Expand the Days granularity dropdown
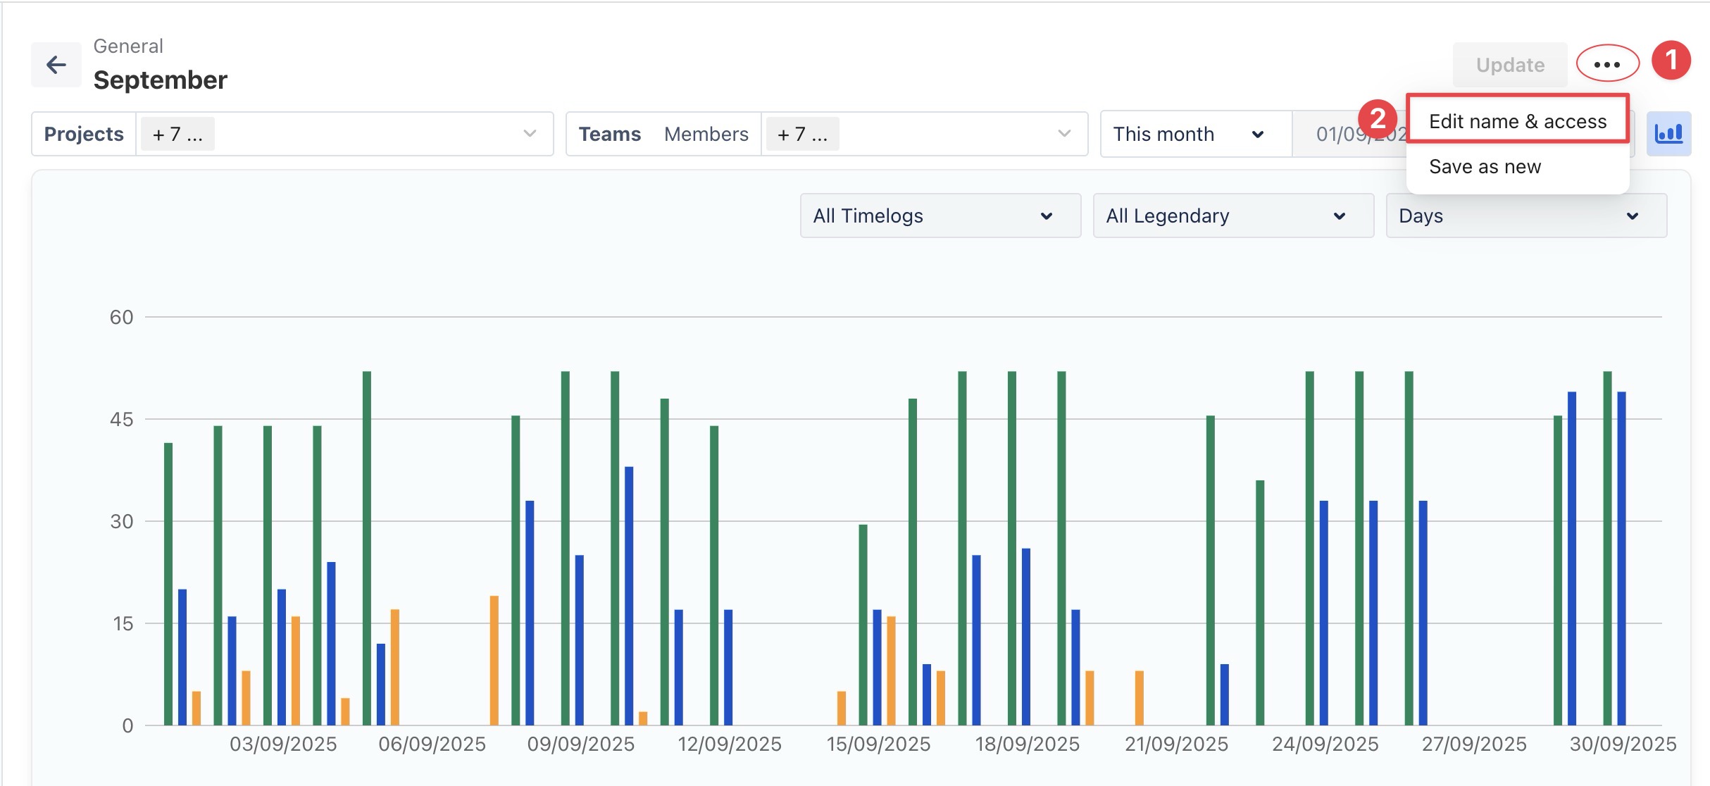The width and height of the screenshot is (1710, 786). click(1525, 216)
